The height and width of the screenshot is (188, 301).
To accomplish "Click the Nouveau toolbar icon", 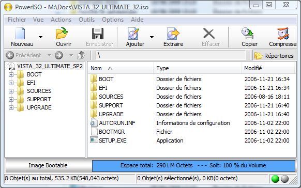I will pyautogui.click(x=20, y=34).
